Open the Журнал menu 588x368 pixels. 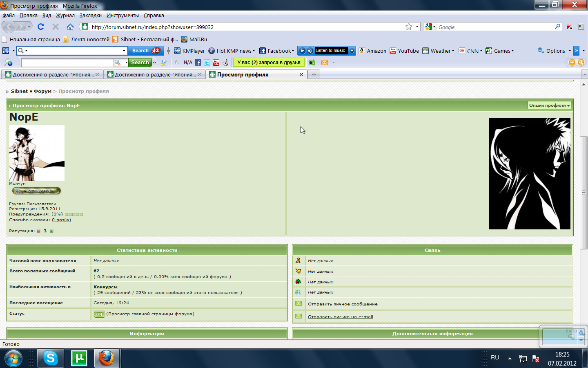(65, 16)
